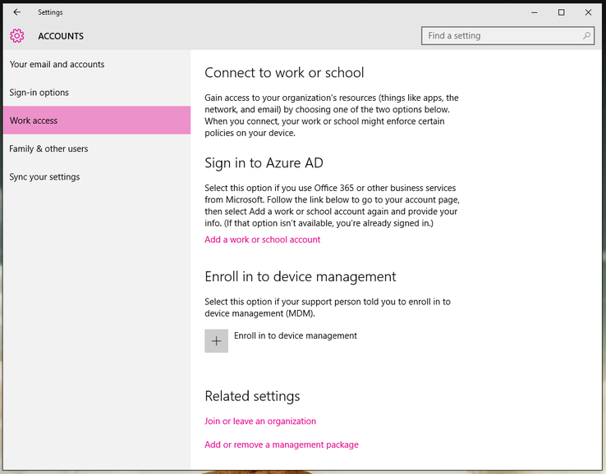Screen dimensions: 606x474
Task: Click the back arrow in title bar
Action: click(x=17, y=12)
